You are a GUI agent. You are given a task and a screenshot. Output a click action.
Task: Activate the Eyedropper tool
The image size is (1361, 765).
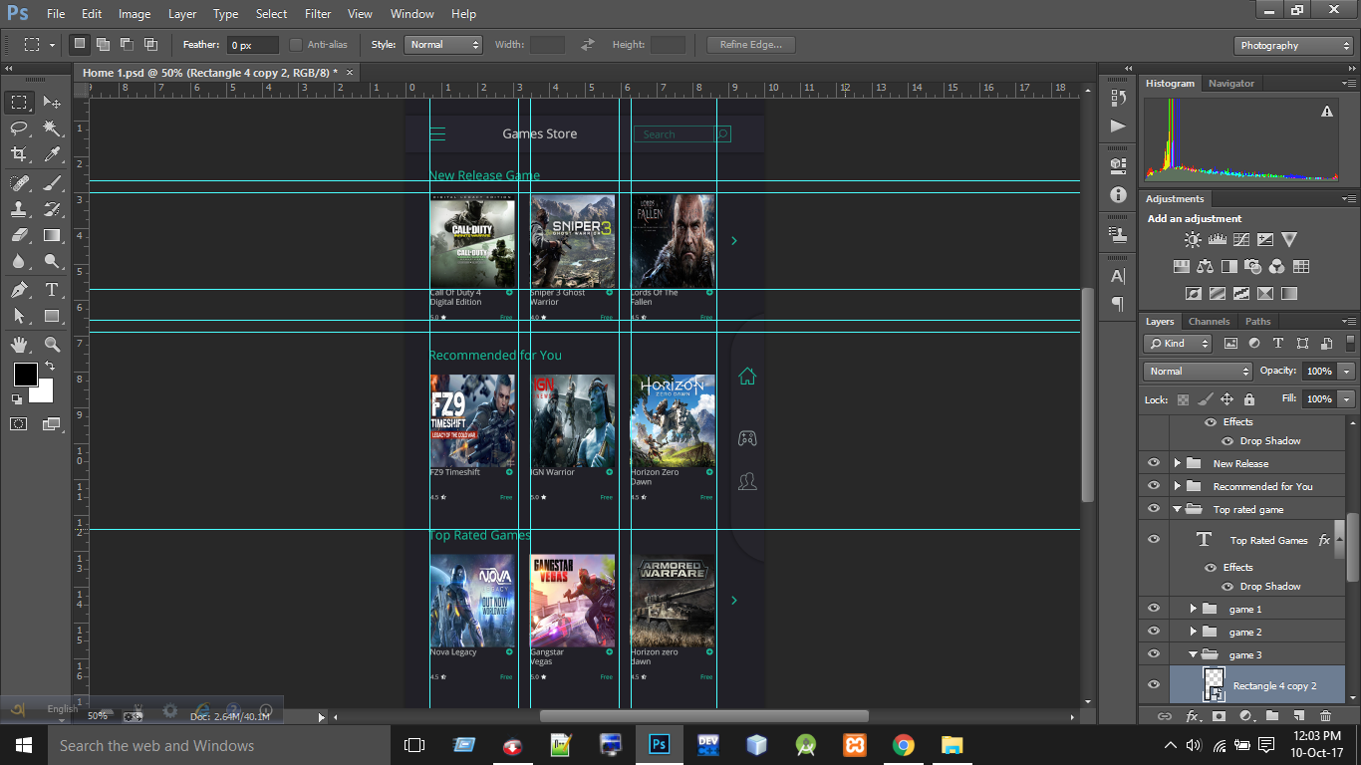point(52,154)
